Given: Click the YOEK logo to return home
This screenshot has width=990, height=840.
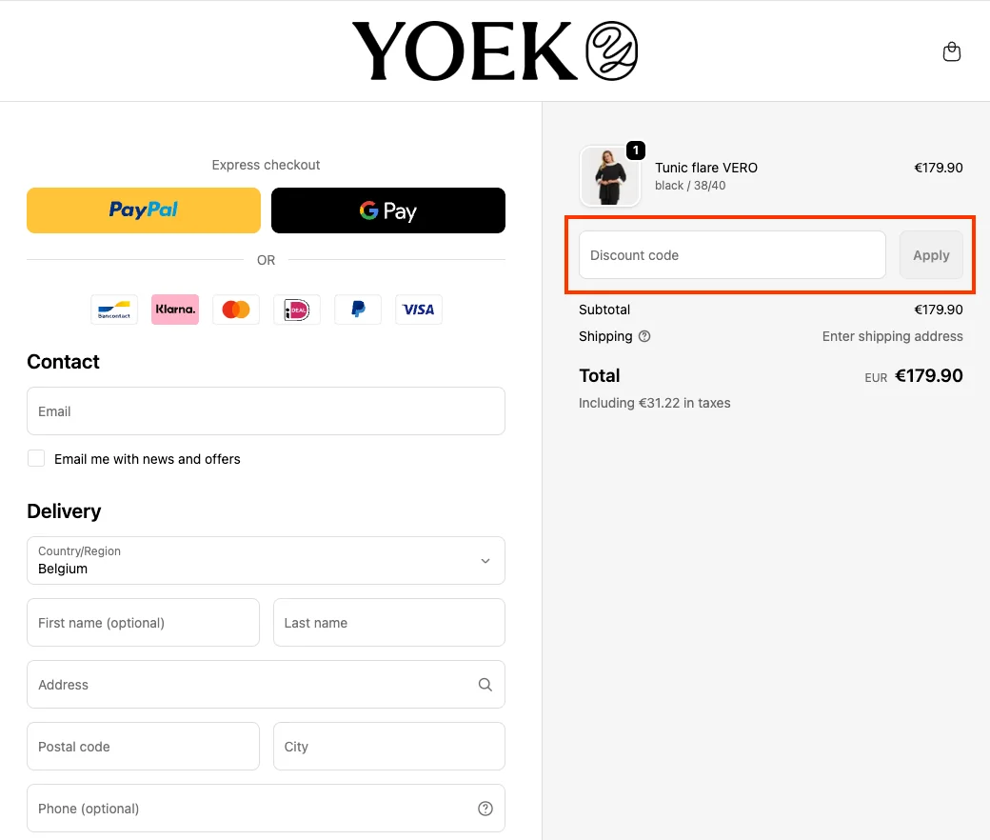Looking at the screenshot, I should click(x=494, y=50).
